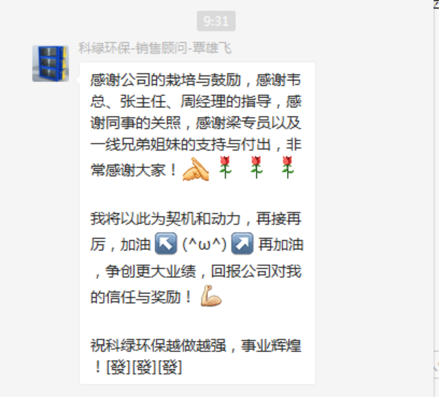Click the last rose emoji
This screenshot has width=439, height=397.
pos(288,167)
